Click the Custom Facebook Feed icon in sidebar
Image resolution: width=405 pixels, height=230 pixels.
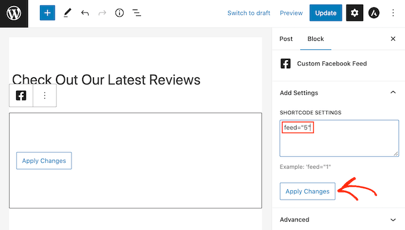(x=285, y=64)
